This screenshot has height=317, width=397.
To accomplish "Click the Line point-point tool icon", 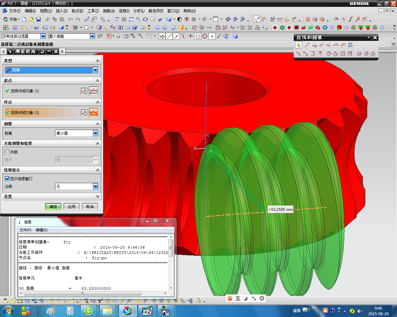I will [307, 45].
